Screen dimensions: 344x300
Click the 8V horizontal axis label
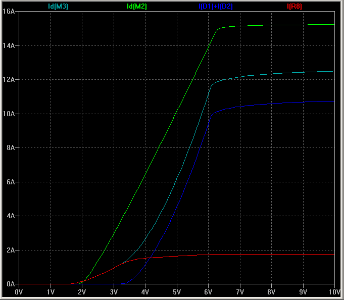pyautogui.click(x=271, y=292)
